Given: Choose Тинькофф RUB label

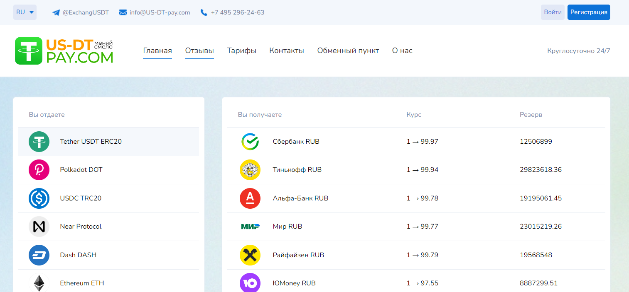Looking at the screenshot, I should click(x=297, y=170).
